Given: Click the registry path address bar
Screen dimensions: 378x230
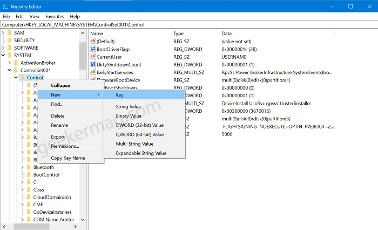Looking at the screenshot, I should (x=189, y=25).
